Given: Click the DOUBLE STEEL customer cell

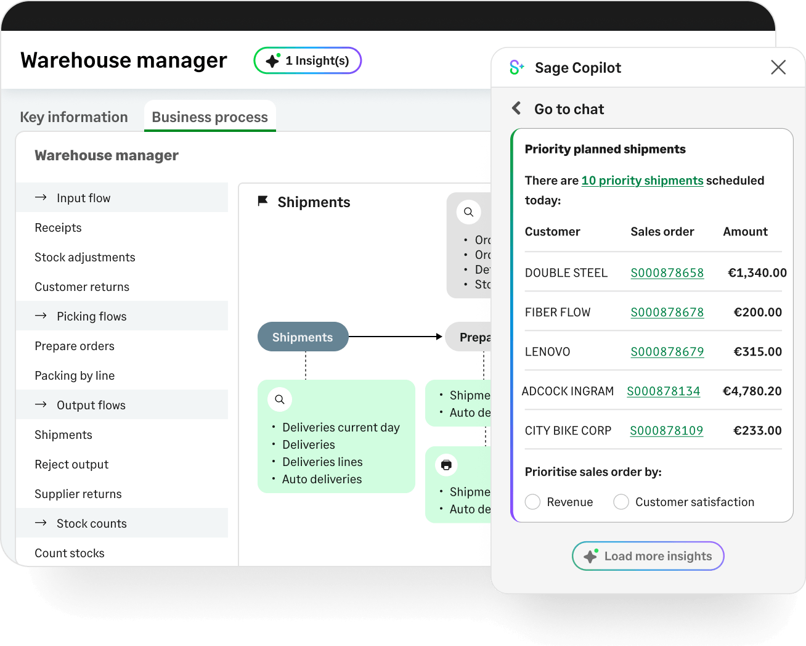Looking at the screenshot, I should (x=566, y=273).
